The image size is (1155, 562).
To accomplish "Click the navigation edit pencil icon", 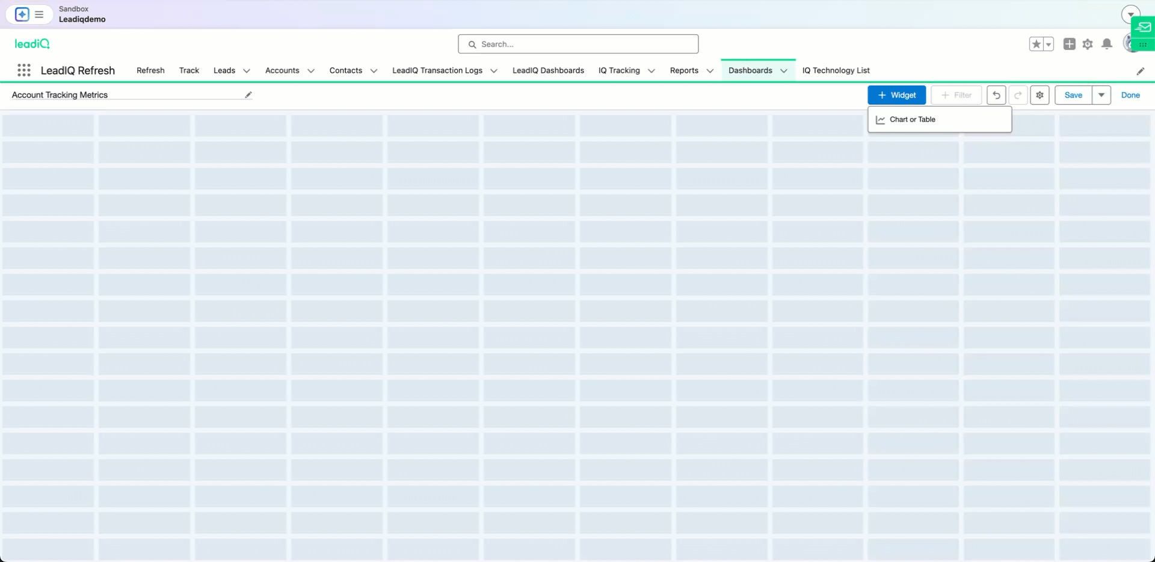I will (x=1141, y=70).
